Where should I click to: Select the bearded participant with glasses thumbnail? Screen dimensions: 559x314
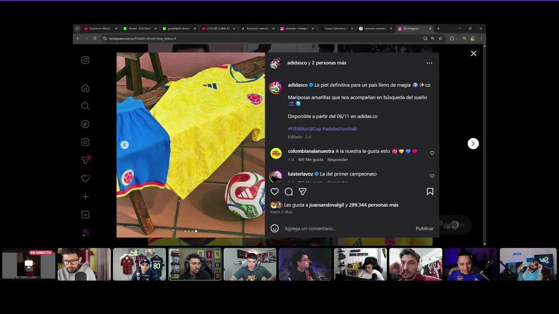point(84,264)
